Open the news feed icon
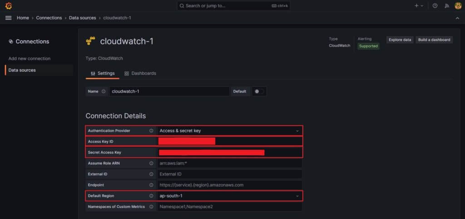This screenshot has height=219, width=465. pos(447,5)
